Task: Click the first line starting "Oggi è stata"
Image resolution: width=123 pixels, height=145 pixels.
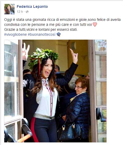Action: point(62,20)
